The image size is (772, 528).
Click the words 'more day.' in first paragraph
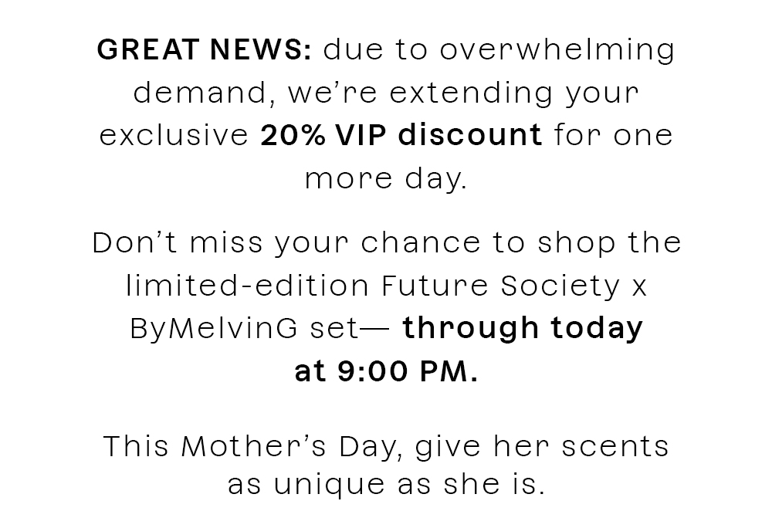point(385,180)
